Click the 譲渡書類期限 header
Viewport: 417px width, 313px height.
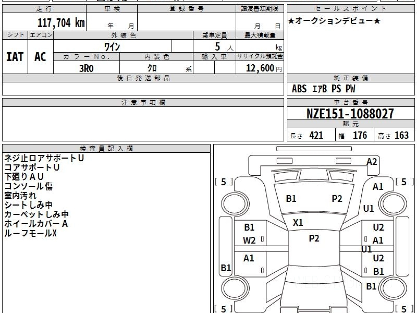[x=260, y=9]
